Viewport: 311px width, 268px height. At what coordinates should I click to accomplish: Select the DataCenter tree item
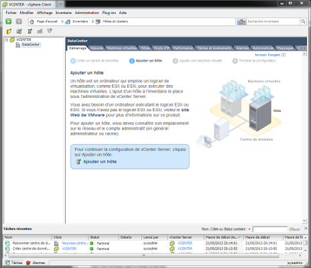[x=31, y=45]
